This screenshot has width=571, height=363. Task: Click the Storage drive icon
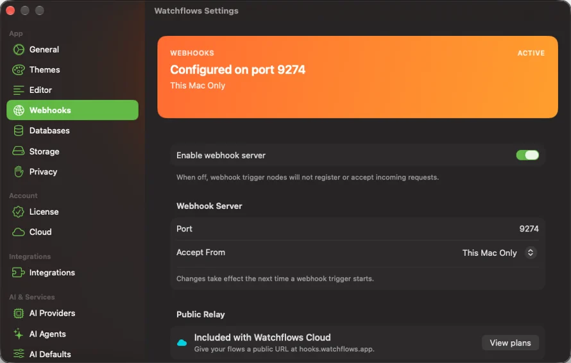pos(19,151)
